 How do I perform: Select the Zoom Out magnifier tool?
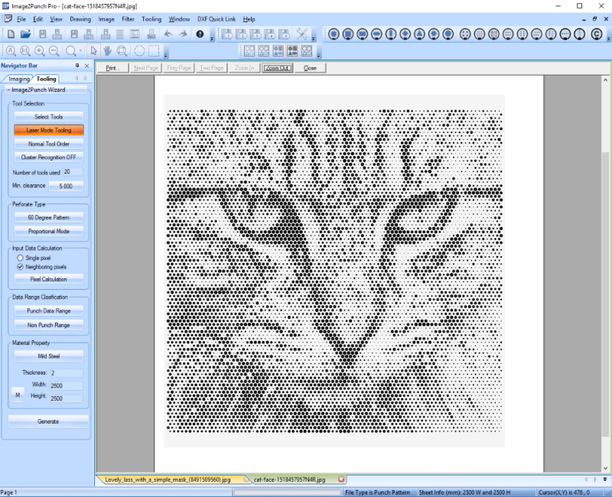(54, 50)
